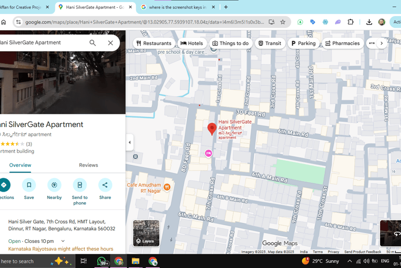Save this place with the bookmark icon
Screen dimensions: 401x268
29,185
